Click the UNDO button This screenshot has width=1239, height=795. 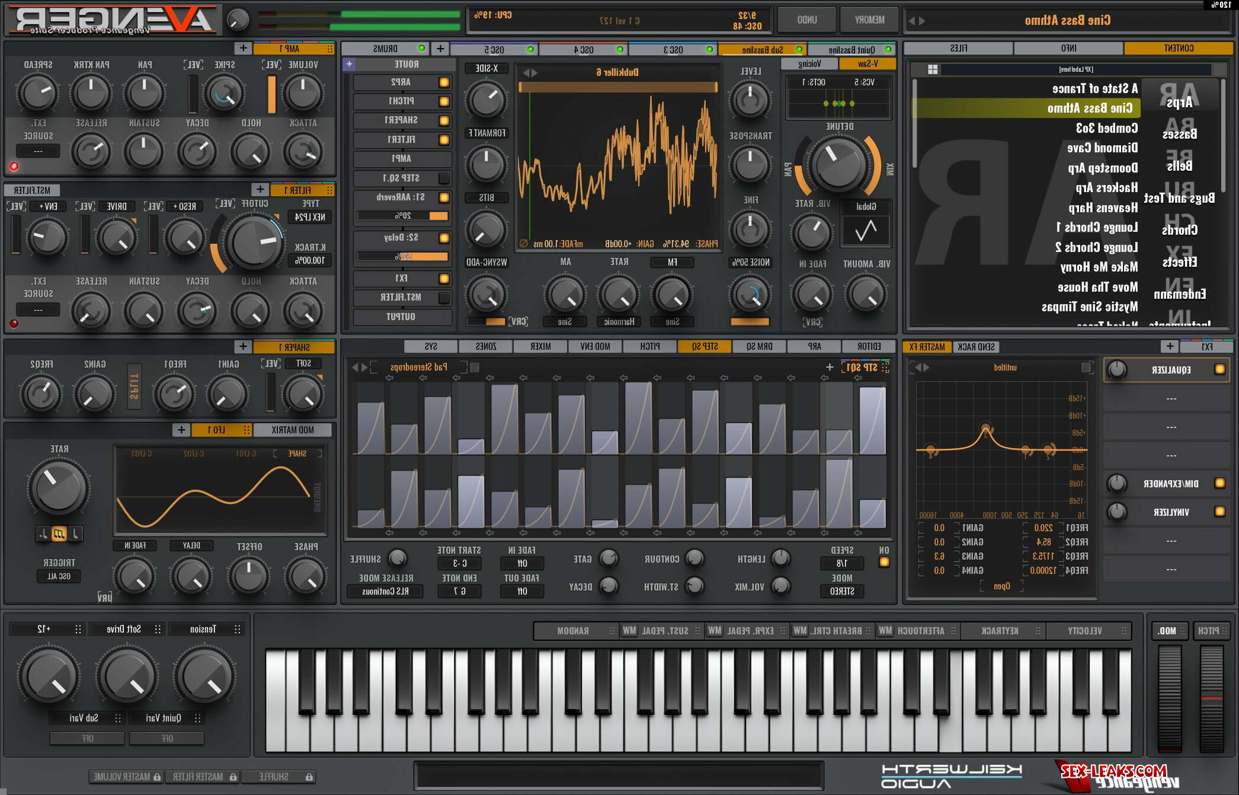(807, 20)
